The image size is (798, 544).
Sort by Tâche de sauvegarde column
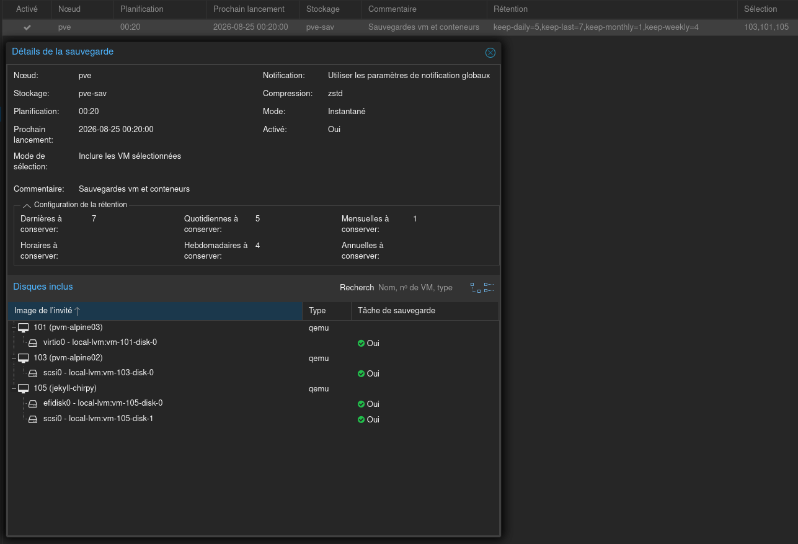[425, 311]
